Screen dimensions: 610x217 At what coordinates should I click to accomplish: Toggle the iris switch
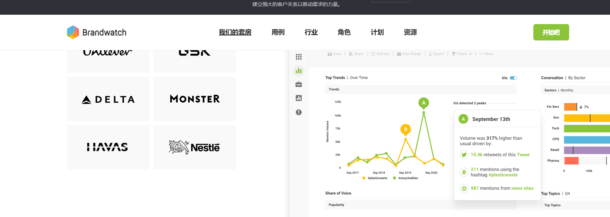[x=514, y=78]
